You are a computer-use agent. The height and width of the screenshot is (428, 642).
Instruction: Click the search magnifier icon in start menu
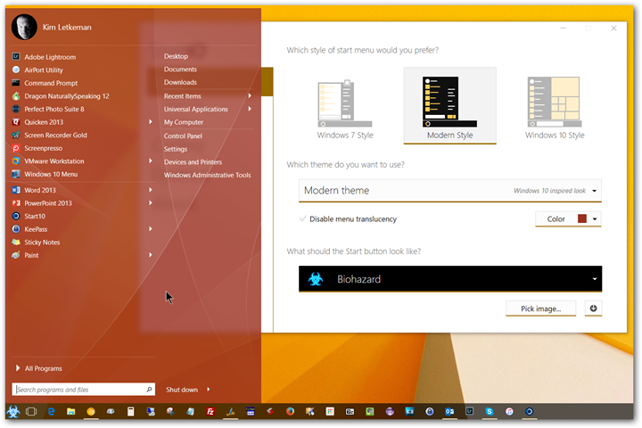[x=149, y=390]
